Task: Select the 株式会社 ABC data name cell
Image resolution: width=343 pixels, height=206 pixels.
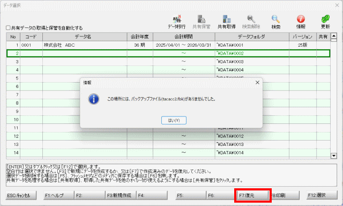Action: pos(85,45)
